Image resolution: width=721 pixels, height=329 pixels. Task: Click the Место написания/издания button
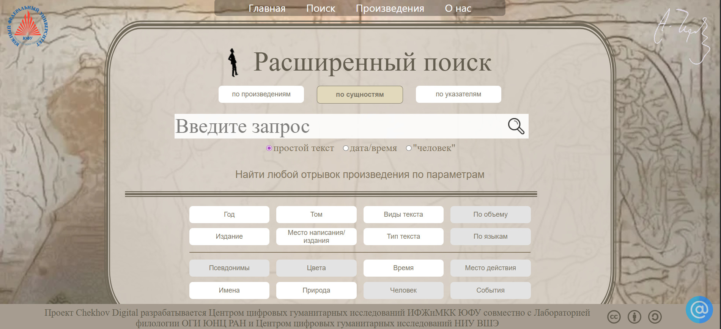[316, 236]
